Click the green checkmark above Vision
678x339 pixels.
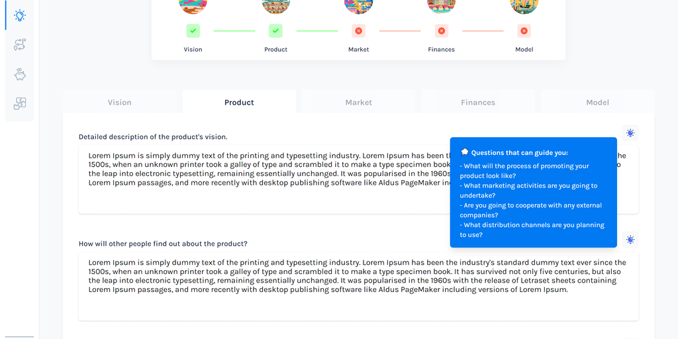[x=193, y=30]
